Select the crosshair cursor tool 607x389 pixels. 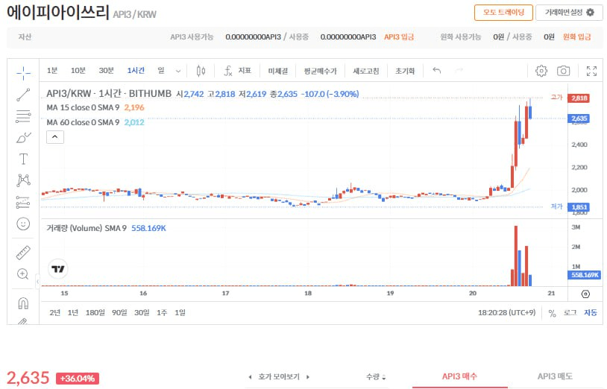pyautogui.click(x=23, y=72)
